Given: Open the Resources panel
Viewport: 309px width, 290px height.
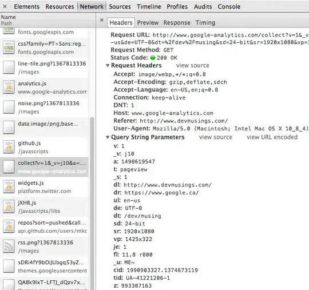Looking at the screenshot, I should (x=60, y=7).
